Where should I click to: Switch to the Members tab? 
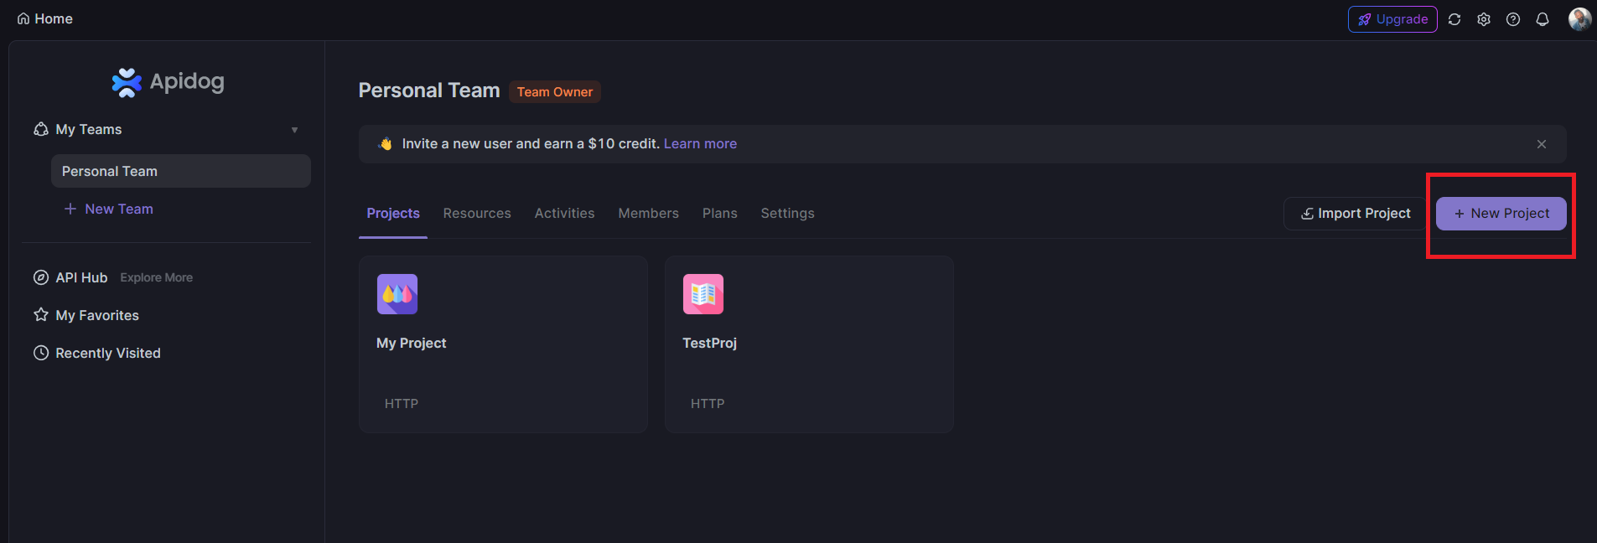[649, 213]
